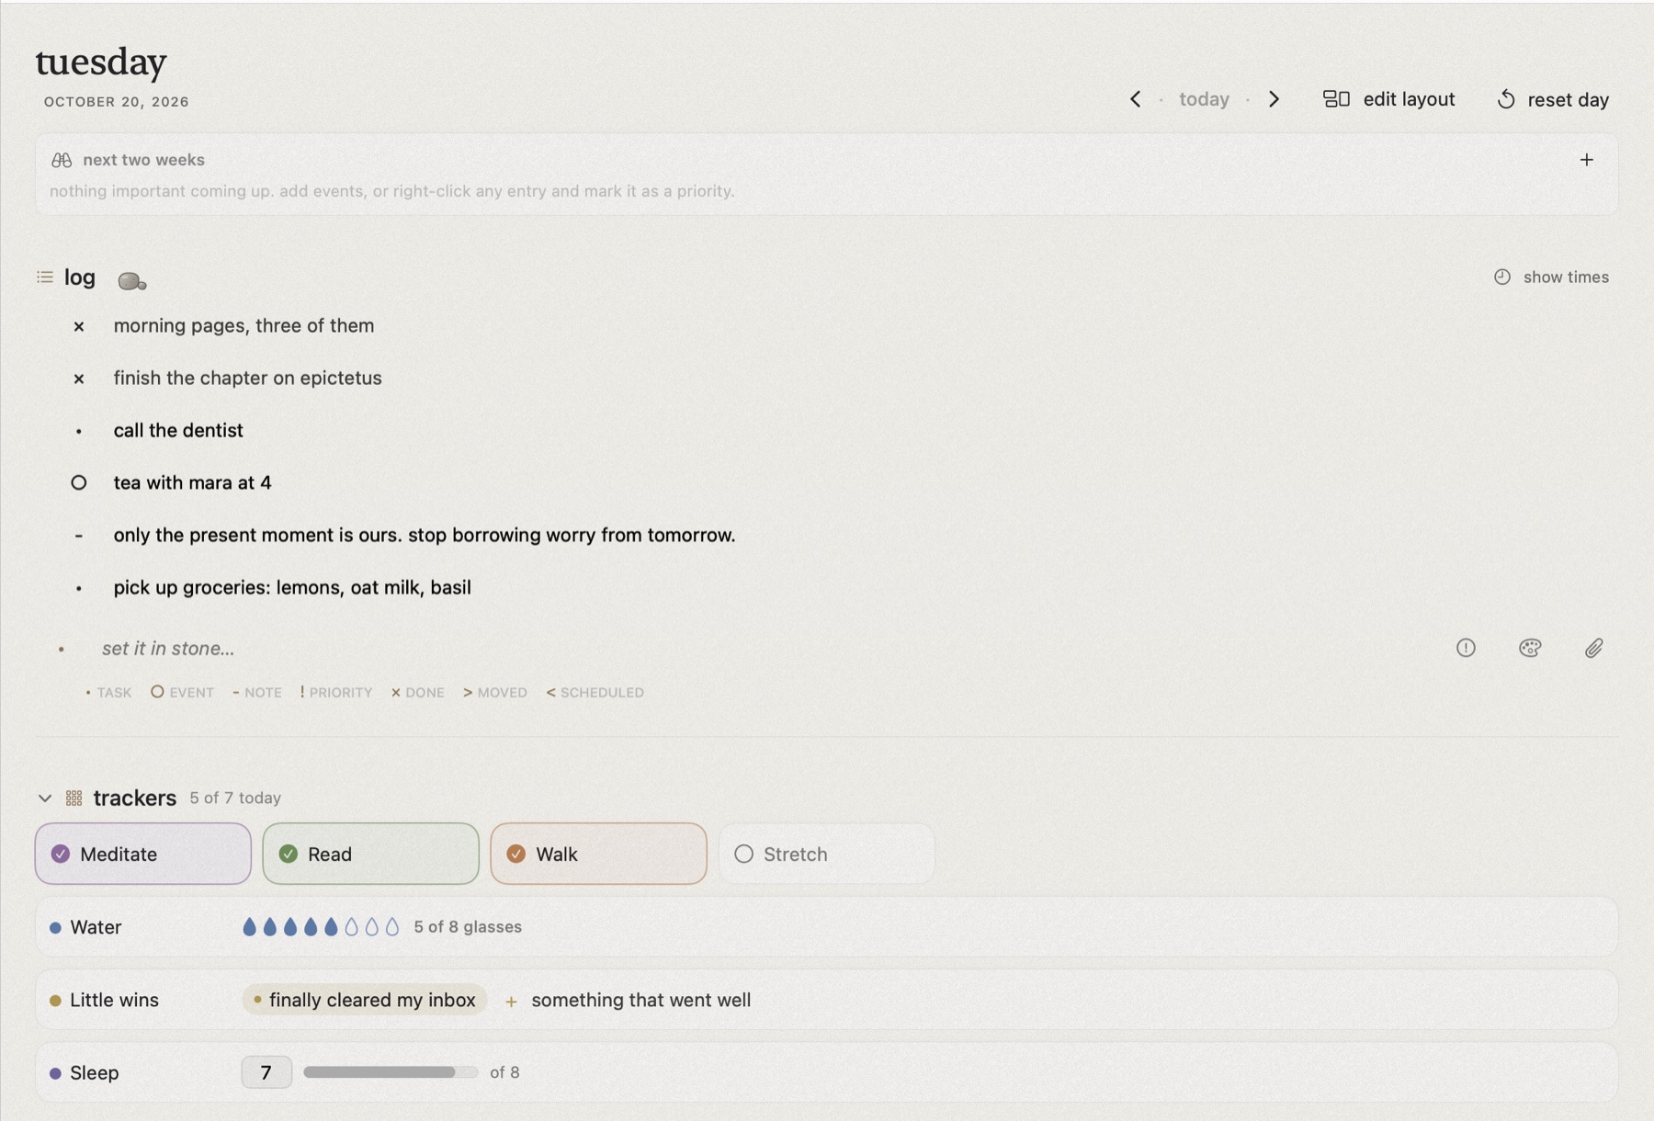Select the DONE entry type
The height and width of the screenshot is (1121, 1654).
tap(418, 693)
